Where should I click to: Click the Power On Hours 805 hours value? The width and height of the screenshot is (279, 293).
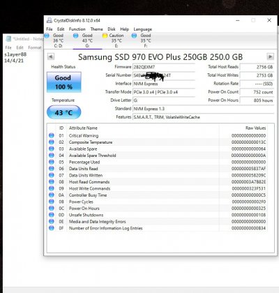point(257,100)
